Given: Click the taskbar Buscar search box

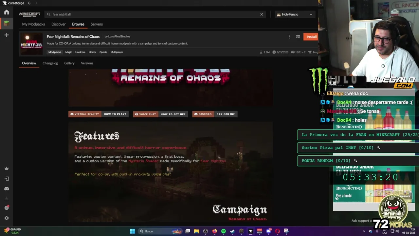Looking at the screenshot, I should (160, 231).
